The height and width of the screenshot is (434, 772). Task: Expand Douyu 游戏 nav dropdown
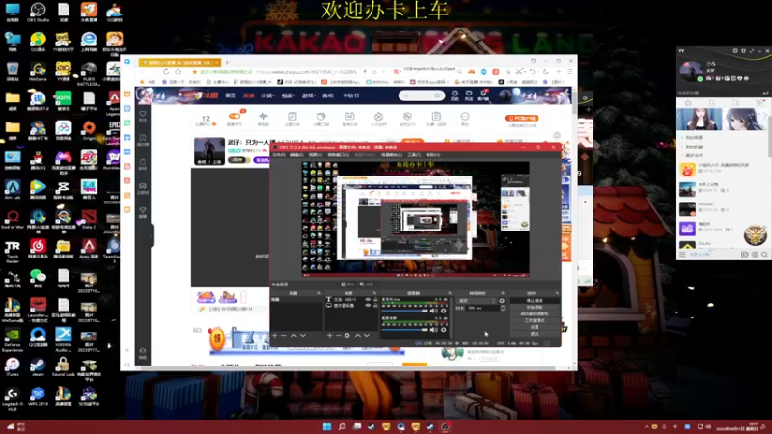[309, 95]
